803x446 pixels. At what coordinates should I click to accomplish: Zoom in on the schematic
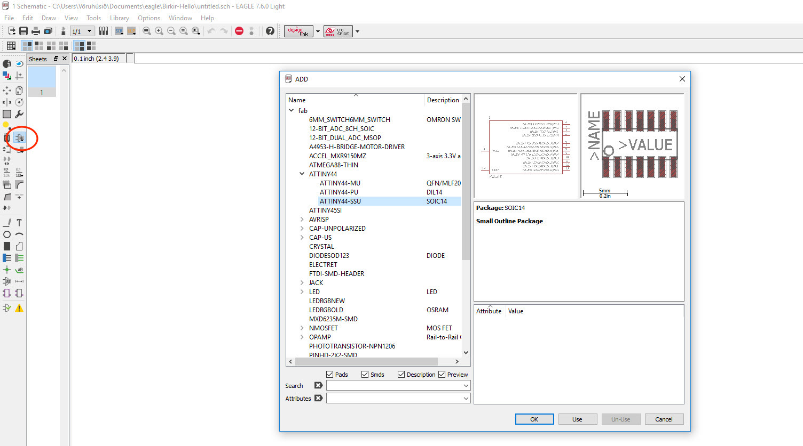159,31
